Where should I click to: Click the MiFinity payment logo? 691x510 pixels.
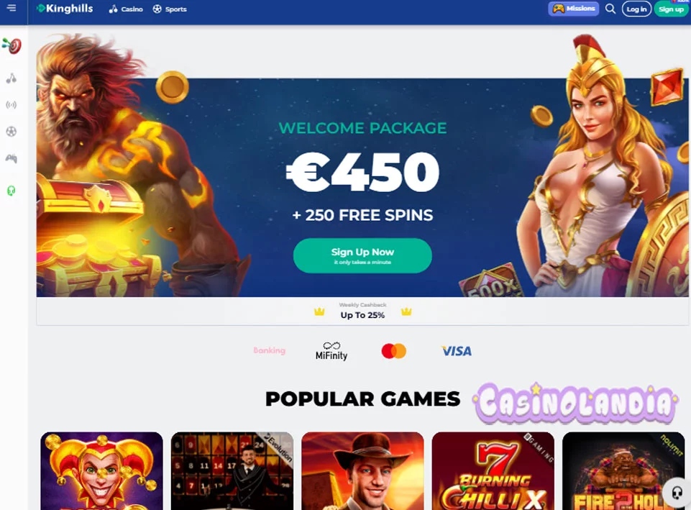click(x=331, y=351)
